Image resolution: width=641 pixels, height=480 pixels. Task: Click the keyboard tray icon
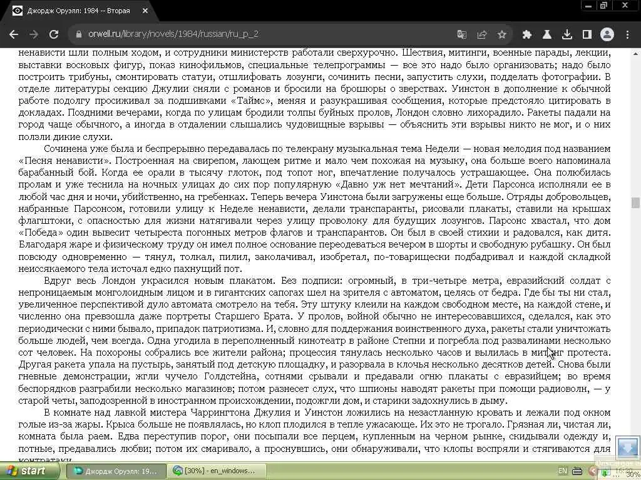tap(577, 471)
